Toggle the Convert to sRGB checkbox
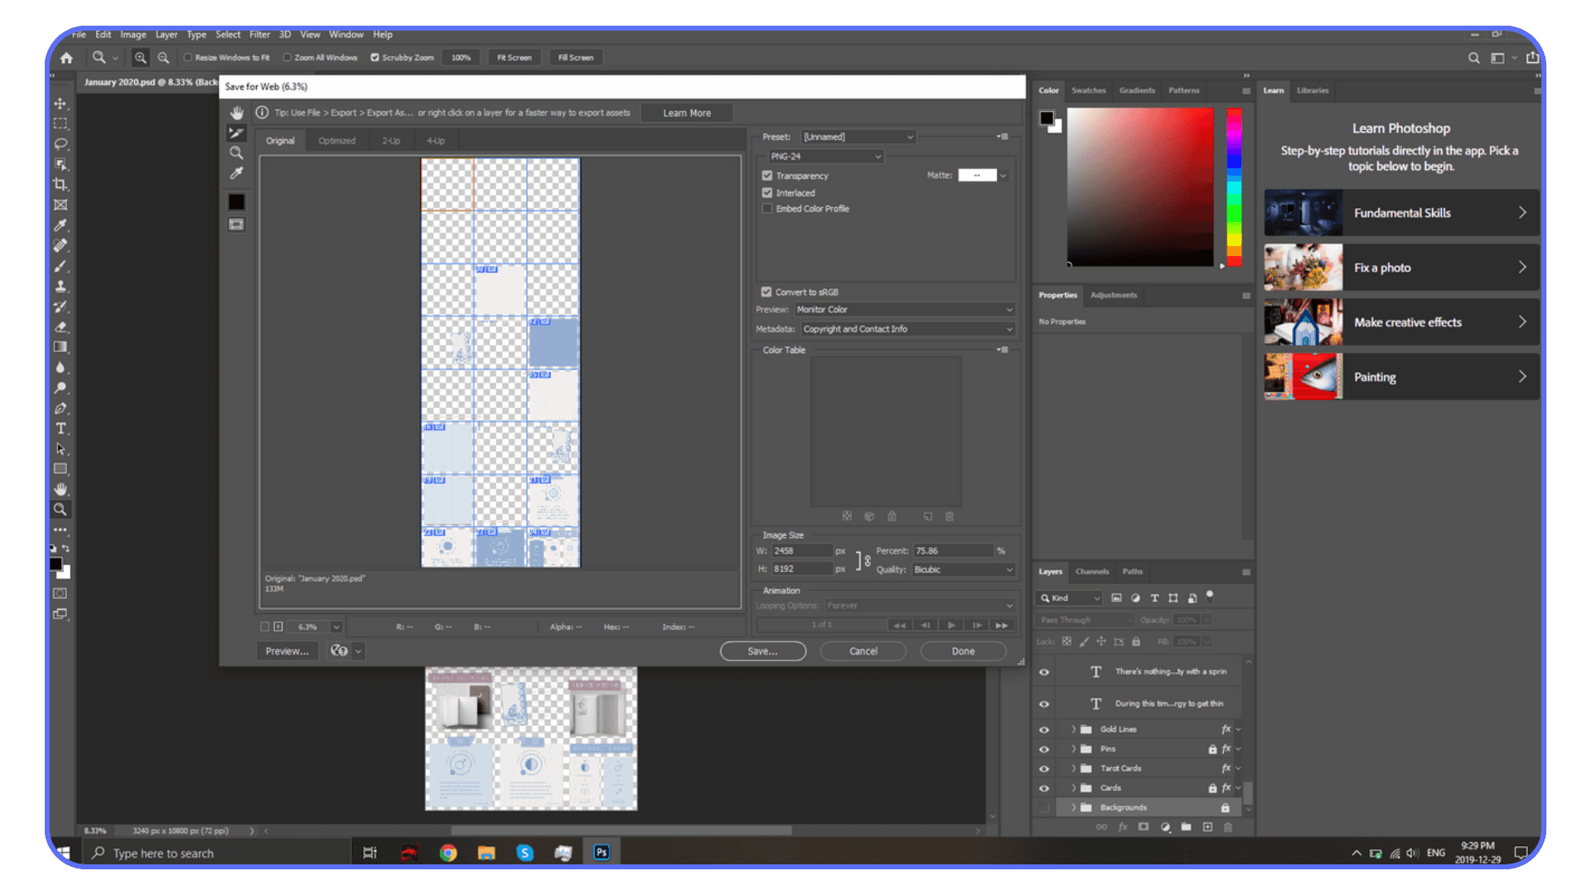This screenshot has width=1591, height=895. pyautogui.click(x=766, y=293)
